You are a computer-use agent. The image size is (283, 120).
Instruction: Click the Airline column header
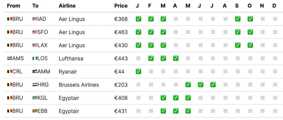click(67, 6)
